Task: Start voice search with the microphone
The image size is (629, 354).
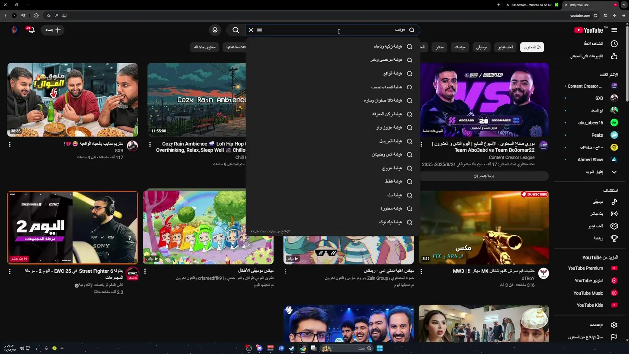Action: point(215,30)
